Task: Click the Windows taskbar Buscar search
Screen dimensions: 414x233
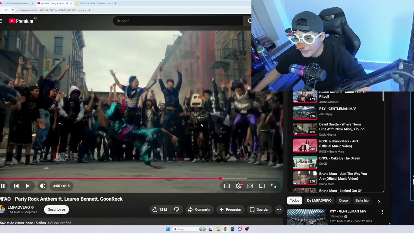Action: pos(190,229)
